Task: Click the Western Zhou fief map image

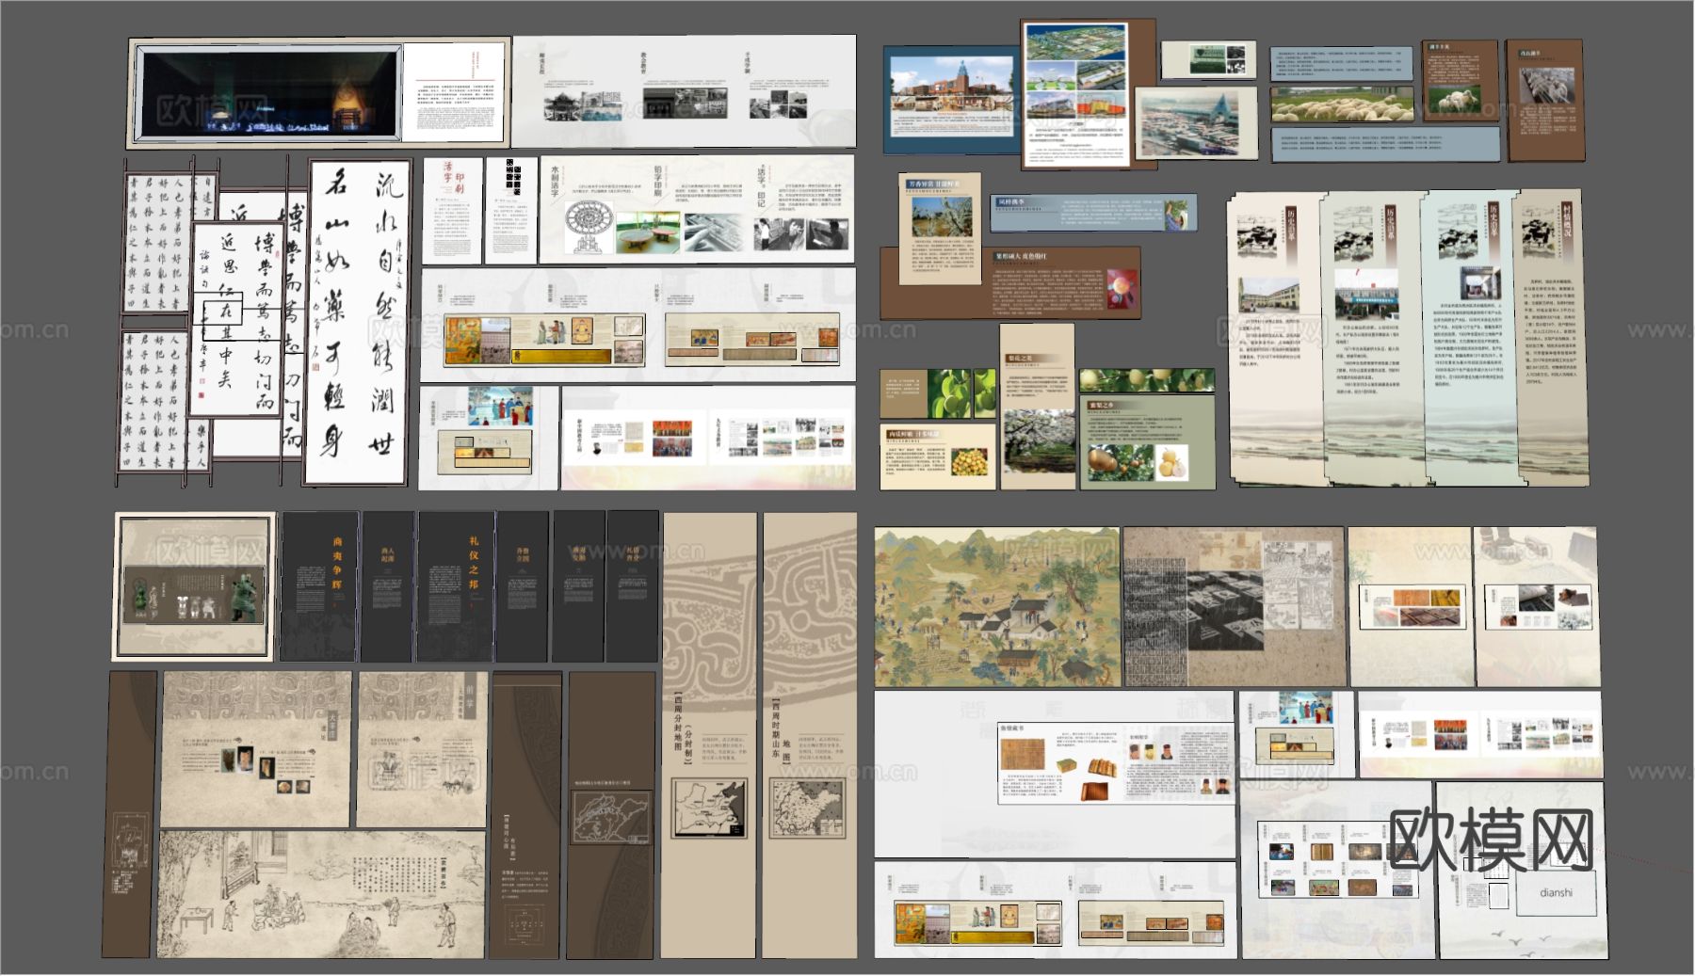Action: (x=709, y=807)
